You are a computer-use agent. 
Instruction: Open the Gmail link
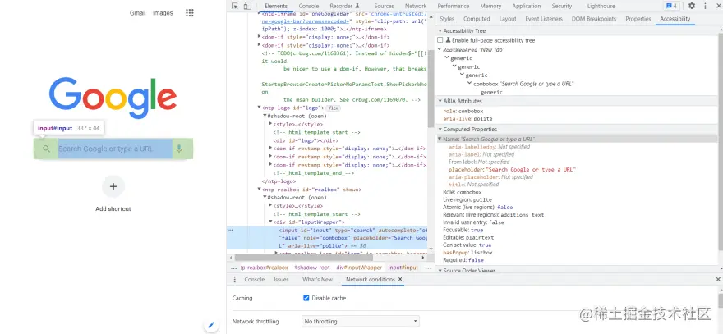tap(137, 13)
